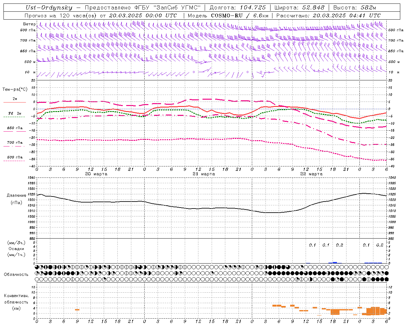Image resolution: width=405 pixels, height=324 pixels.
Task: Click the Ветер label of wind panel
Action: click(x=29, y=24)
